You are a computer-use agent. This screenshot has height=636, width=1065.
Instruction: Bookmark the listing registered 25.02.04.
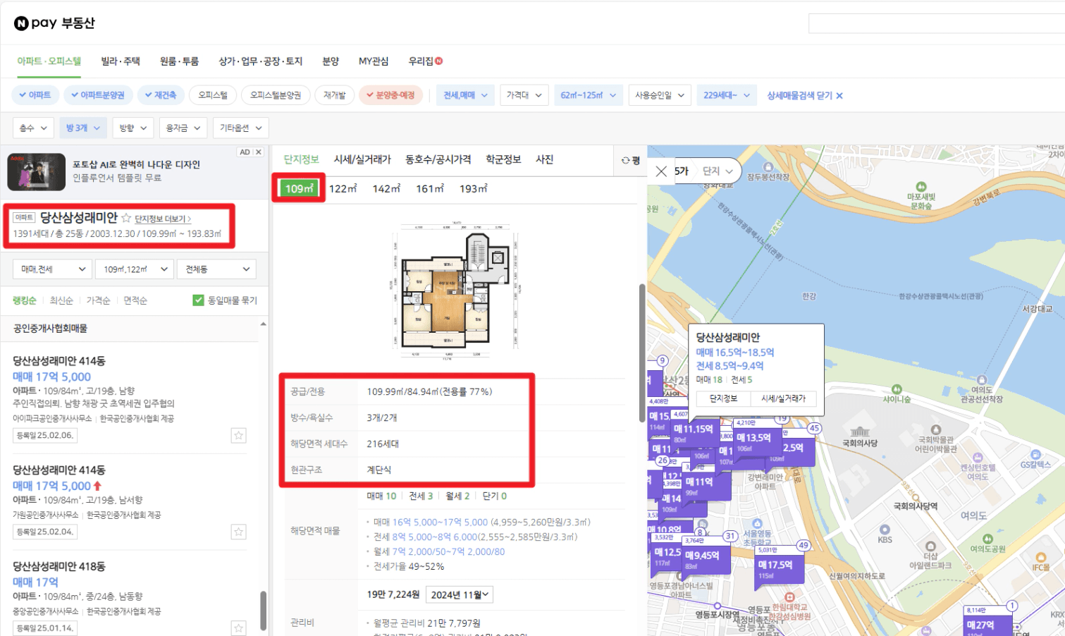[238, 532]
